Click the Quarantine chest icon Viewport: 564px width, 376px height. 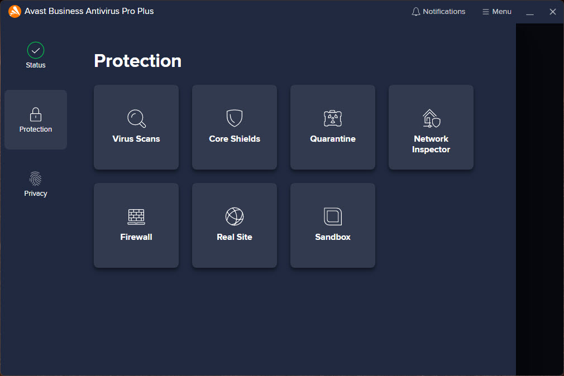(x=333, y=118)
